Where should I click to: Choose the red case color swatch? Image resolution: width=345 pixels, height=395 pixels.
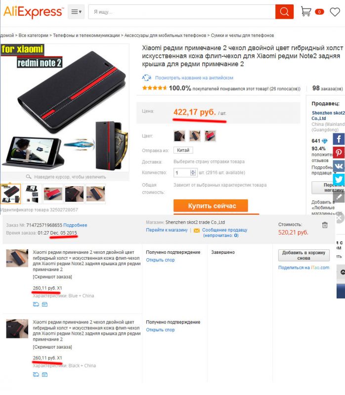[210, 136]
